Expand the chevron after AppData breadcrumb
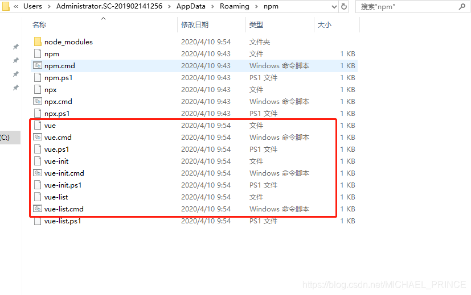 coord(212,6)
